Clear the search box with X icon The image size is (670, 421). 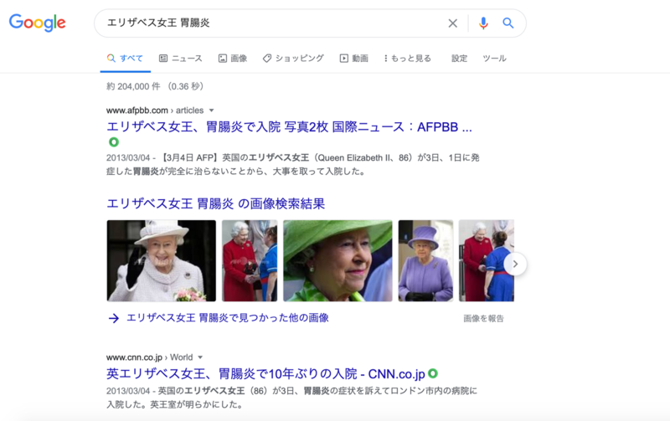point(452,23)
